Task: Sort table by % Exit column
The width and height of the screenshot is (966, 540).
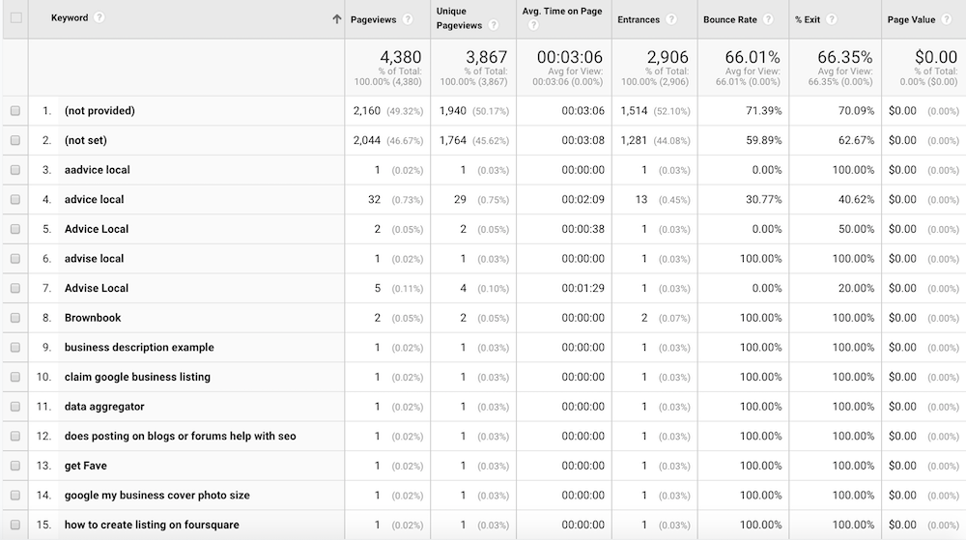Action: click(x=807, y=19)
